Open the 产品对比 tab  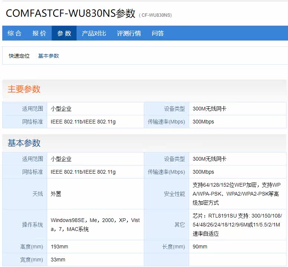94,33
